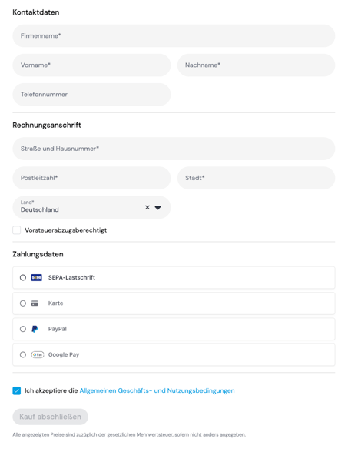Enable the Vorsteuerabzugsberechtigt checkbox

point(17,230)
